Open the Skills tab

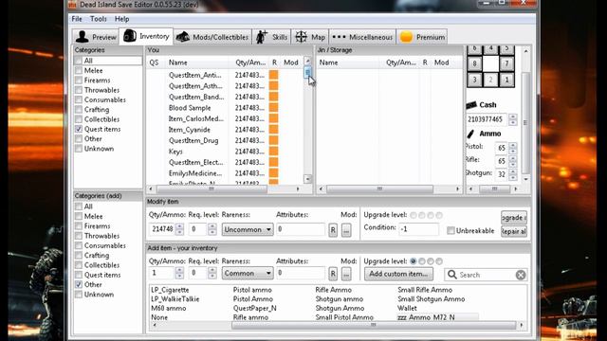(271, 37)
